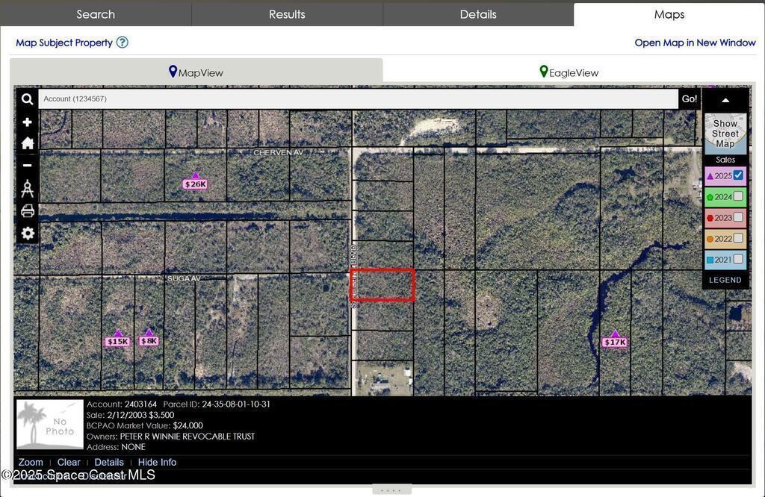Viewport: 765px width, 497px height.
Task: Click the home extent icon
Action: point(27,143)
